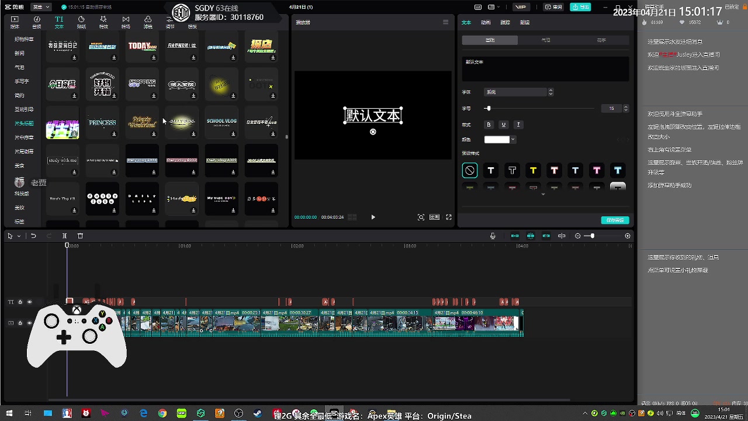This screenshot has width=748, height=421.
Task: Click the Princess Wonderland template thumbnail
Action: 142,122
